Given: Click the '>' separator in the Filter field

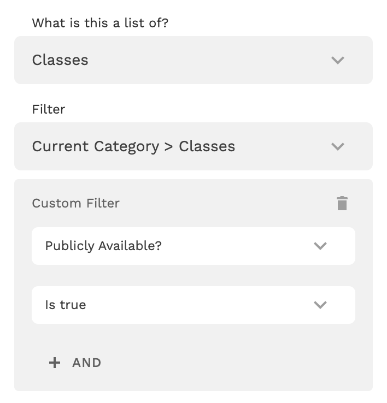Looking at the screenshot, I should (x=169, y=146).
